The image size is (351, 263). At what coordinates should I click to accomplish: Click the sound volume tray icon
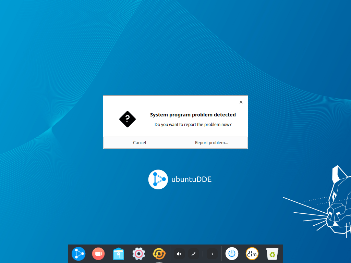click(179, 254)
